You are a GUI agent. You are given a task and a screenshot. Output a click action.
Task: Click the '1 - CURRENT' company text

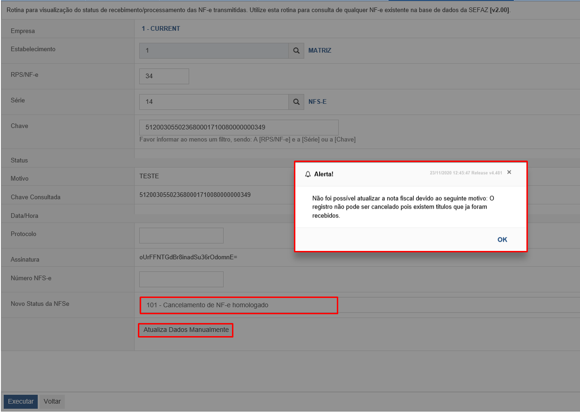(x=161, y=29)
